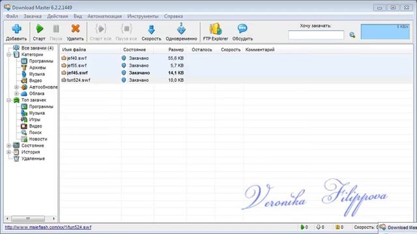Collapse the Топ закачек tree node

click(x=8, y=100)
